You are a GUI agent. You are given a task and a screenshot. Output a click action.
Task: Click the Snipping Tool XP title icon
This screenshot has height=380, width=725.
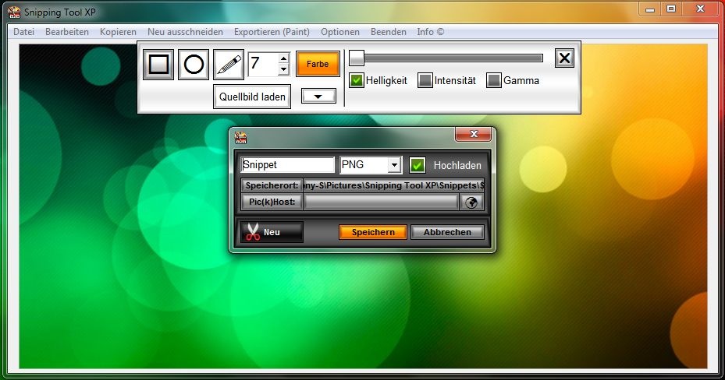pos(14,12)
